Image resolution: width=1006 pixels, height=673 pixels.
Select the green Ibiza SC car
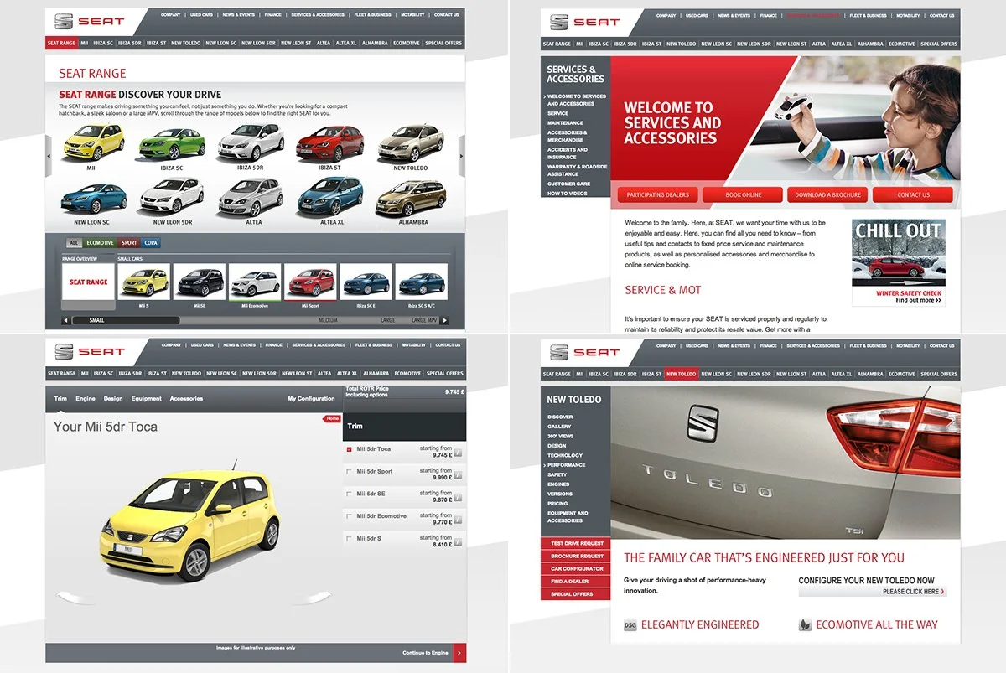[x=171, y=142]
